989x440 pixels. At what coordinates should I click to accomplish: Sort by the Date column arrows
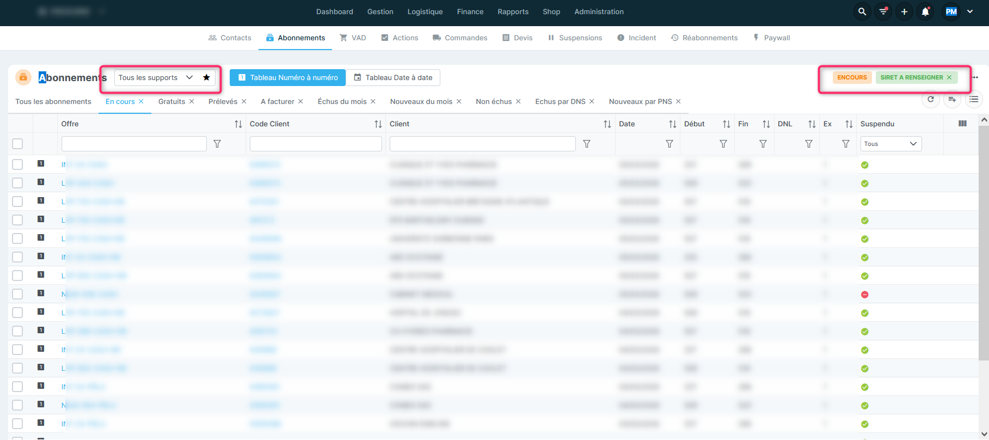tap(673, 124)
